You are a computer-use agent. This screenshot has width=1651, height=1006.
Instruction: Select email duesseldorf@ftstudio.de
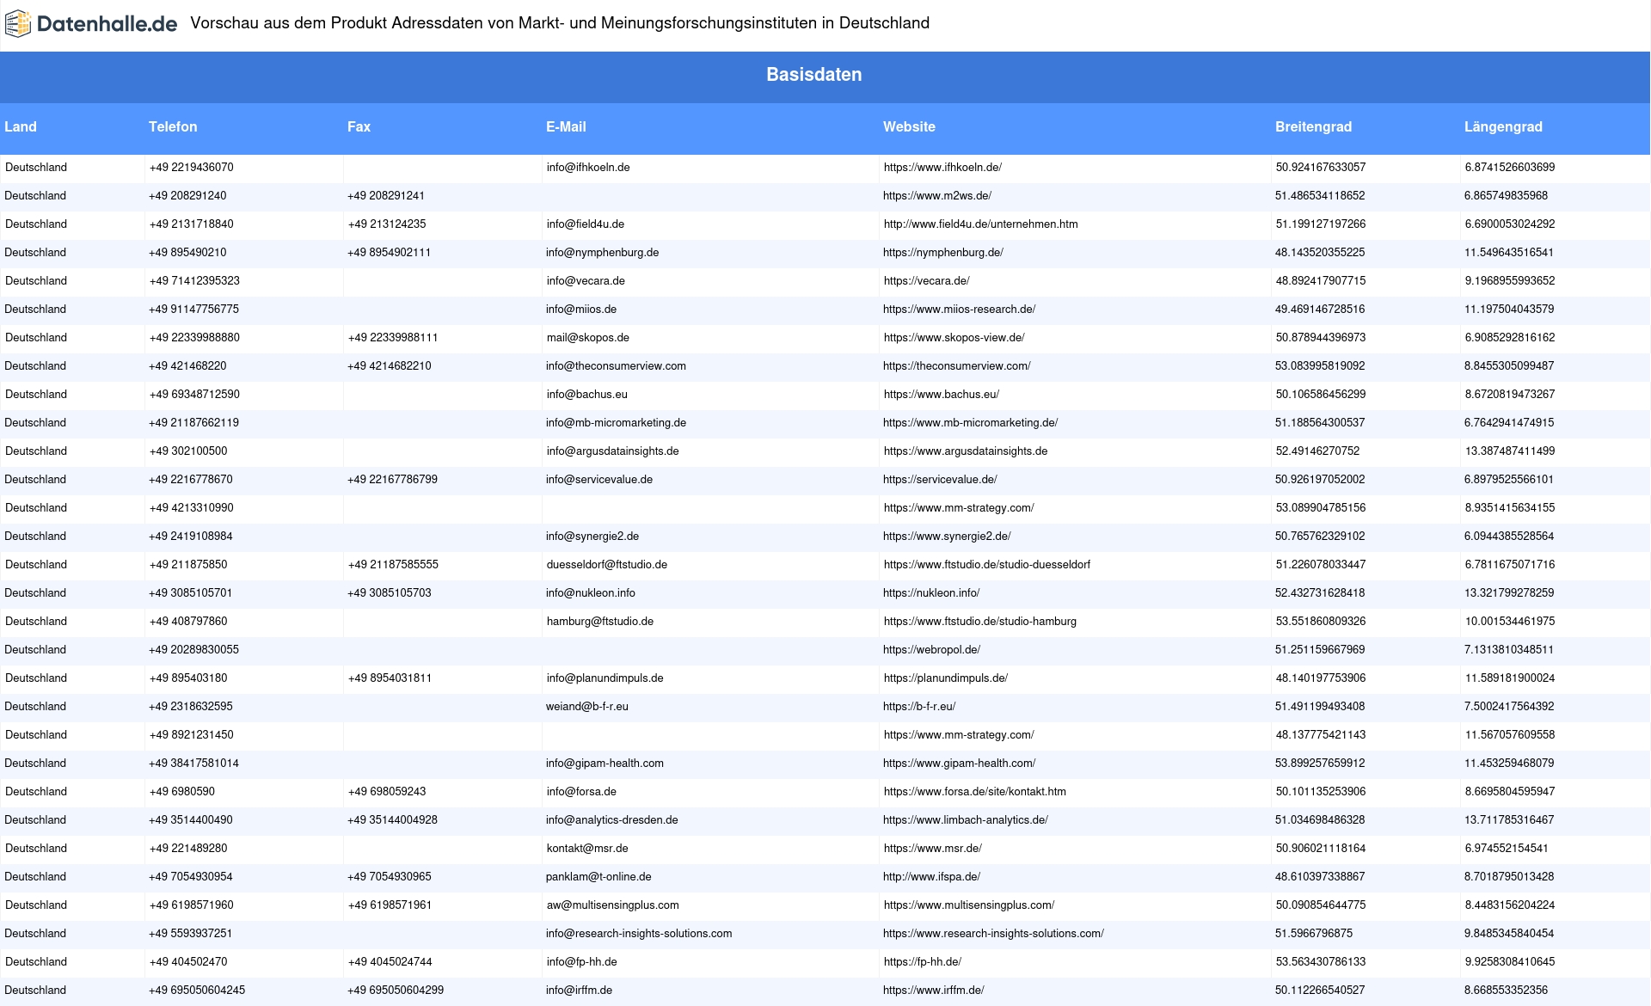(x=607, y=565)
